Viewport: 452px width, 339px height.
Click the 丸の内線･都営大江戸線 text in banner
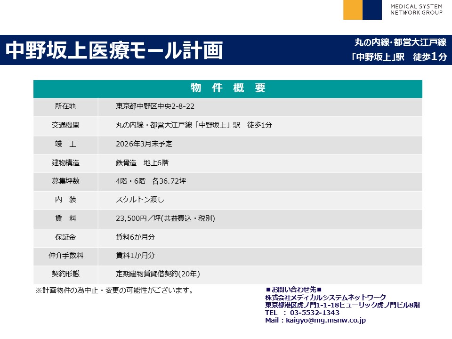(x=400, y=43)
